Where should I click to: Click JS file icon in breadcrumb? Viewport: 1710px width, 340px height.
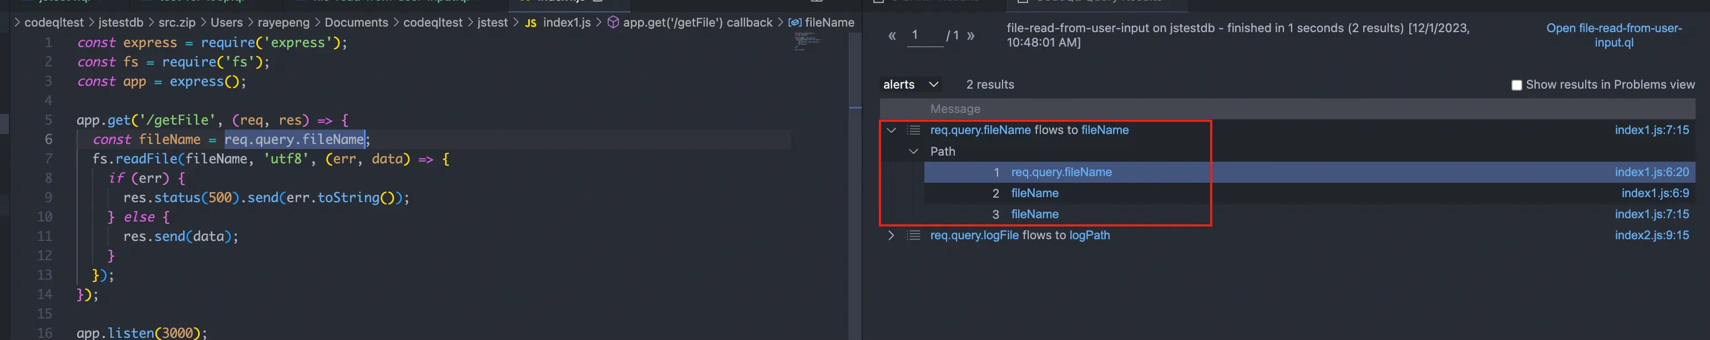pyautogui.click(x=530, y=23)
